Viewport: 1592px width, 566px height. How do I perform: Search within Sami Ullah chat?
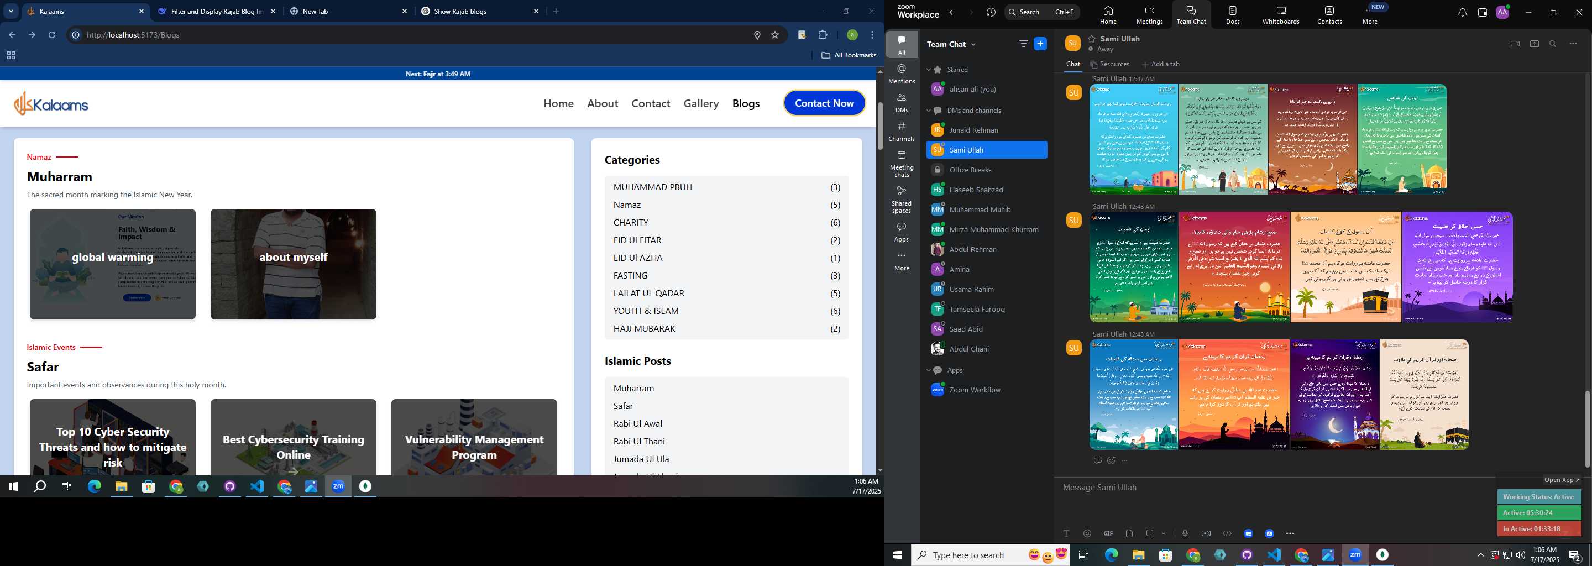1553,44
